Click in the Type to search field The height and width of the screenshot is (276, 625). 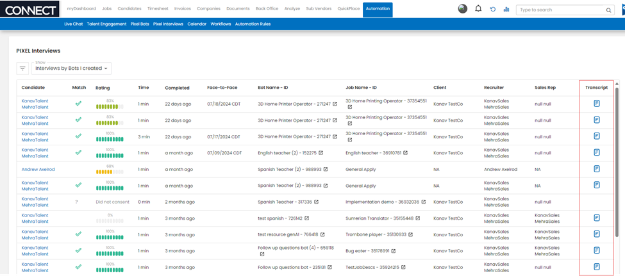[x=560, y=10]
